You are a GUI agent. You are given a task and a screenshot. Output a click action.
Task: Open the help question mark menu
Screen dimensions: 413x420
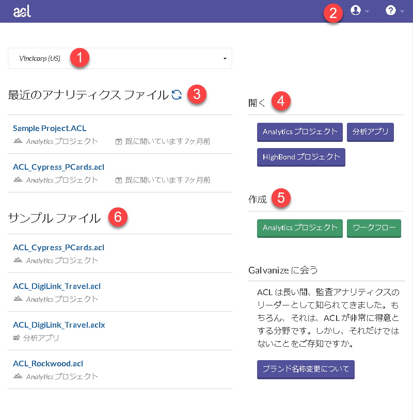[390, 11]
